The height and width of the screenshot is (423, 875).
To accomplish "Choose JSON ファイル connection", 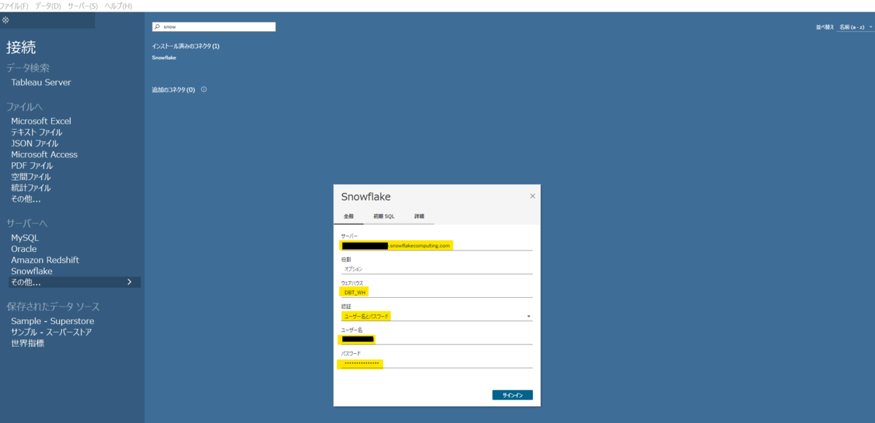I will [34, 143].
